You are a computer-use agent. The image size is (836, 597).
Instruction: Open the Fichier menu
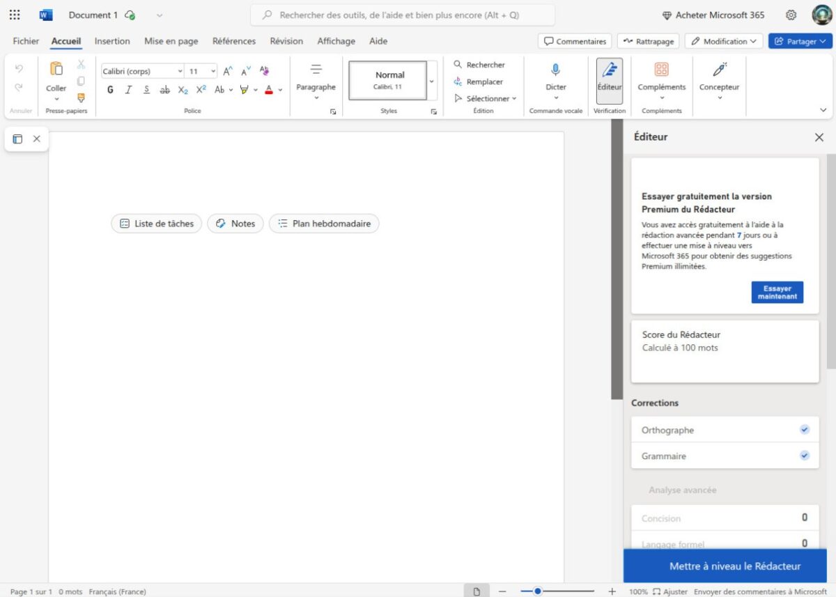pos(26,41)
